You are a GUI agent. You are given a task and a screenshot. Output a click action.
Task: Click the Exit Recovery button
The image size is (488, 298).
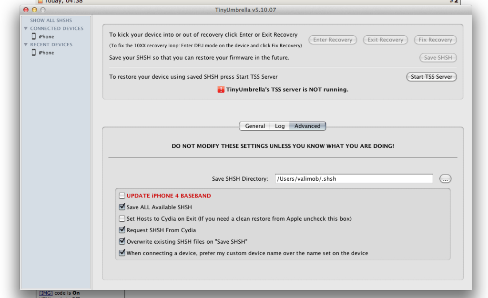(385, 40)
